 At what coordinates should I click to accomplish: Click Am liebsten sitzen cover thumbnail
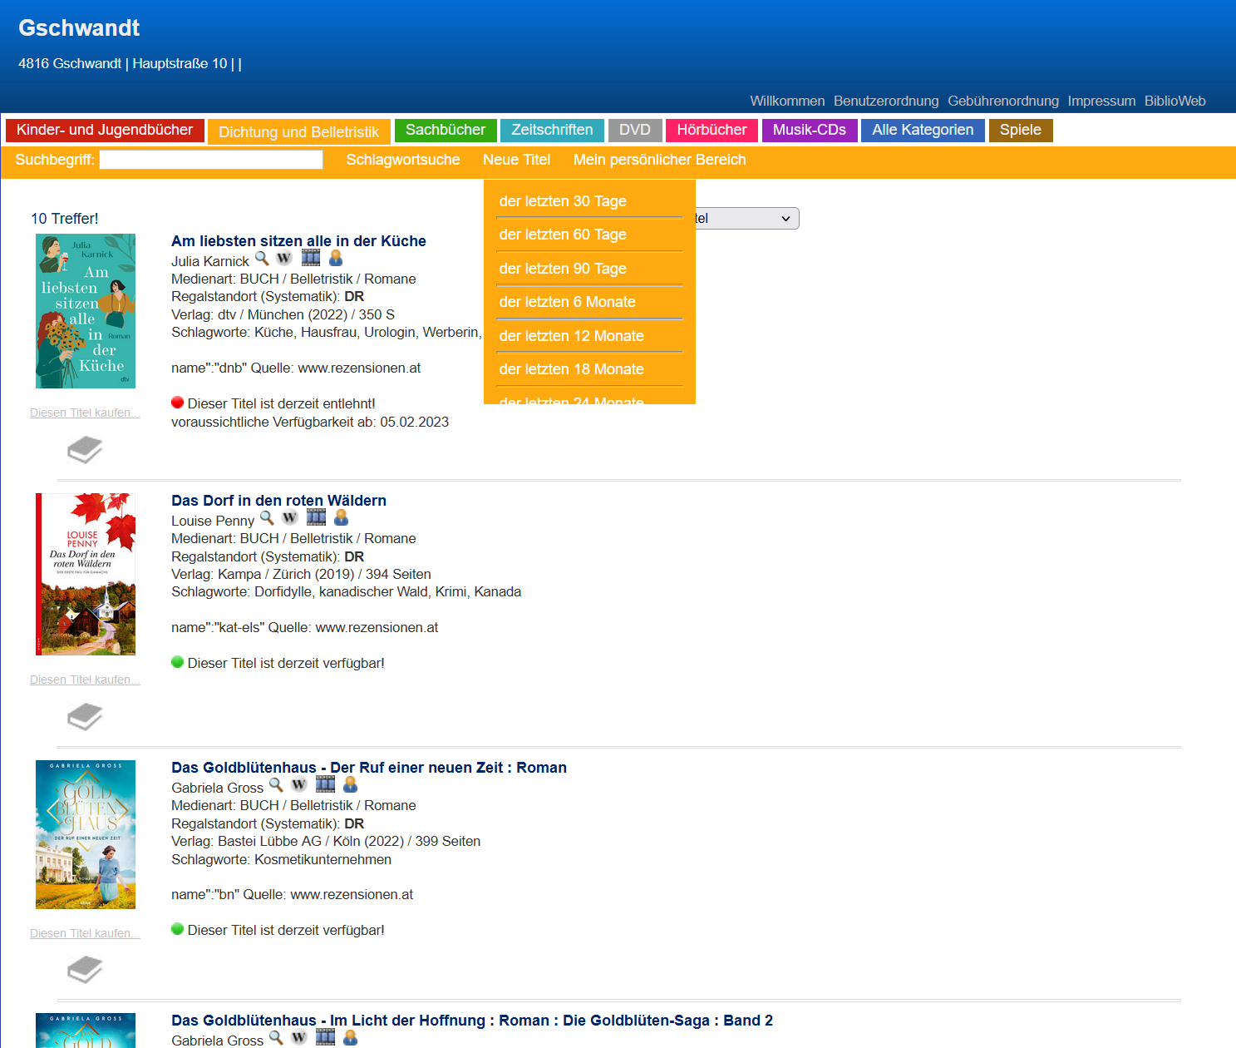tap(86, 311)
